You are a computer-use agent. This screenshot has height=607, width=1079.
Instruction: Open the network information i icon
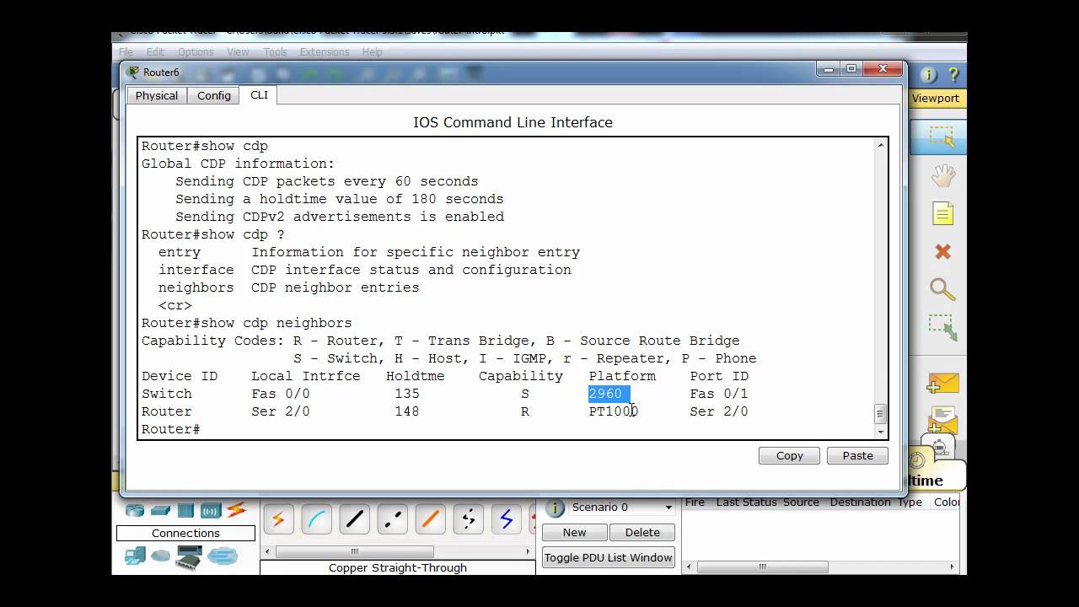(x=929, y=75)
